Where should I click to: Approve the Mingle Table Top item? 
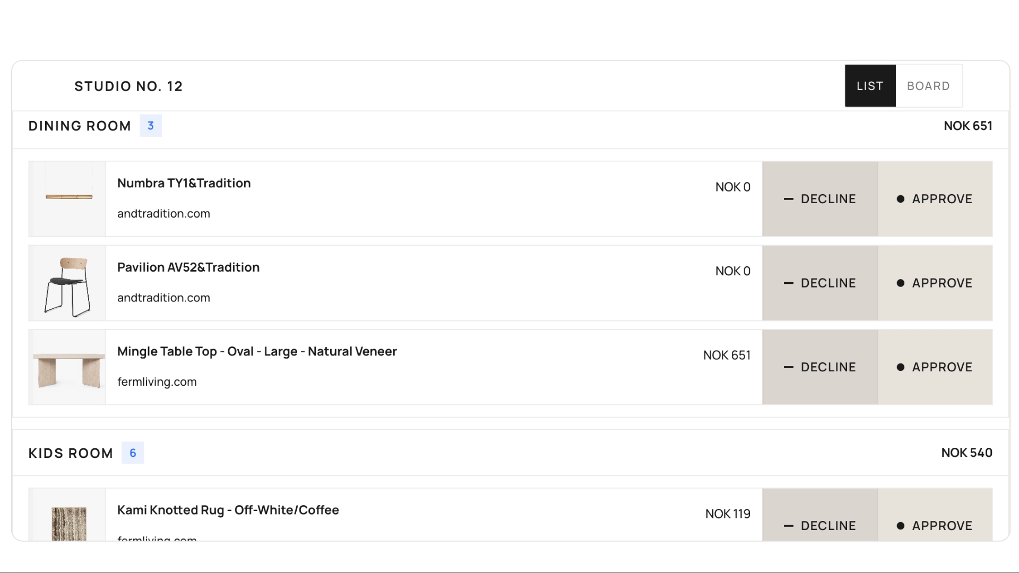point(935,367)
